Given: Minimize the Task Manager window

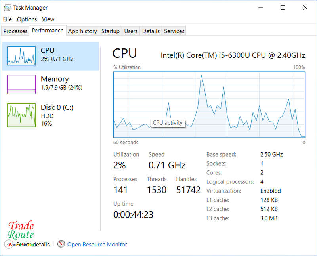Looking at the screenshot, I should [261, 8].
